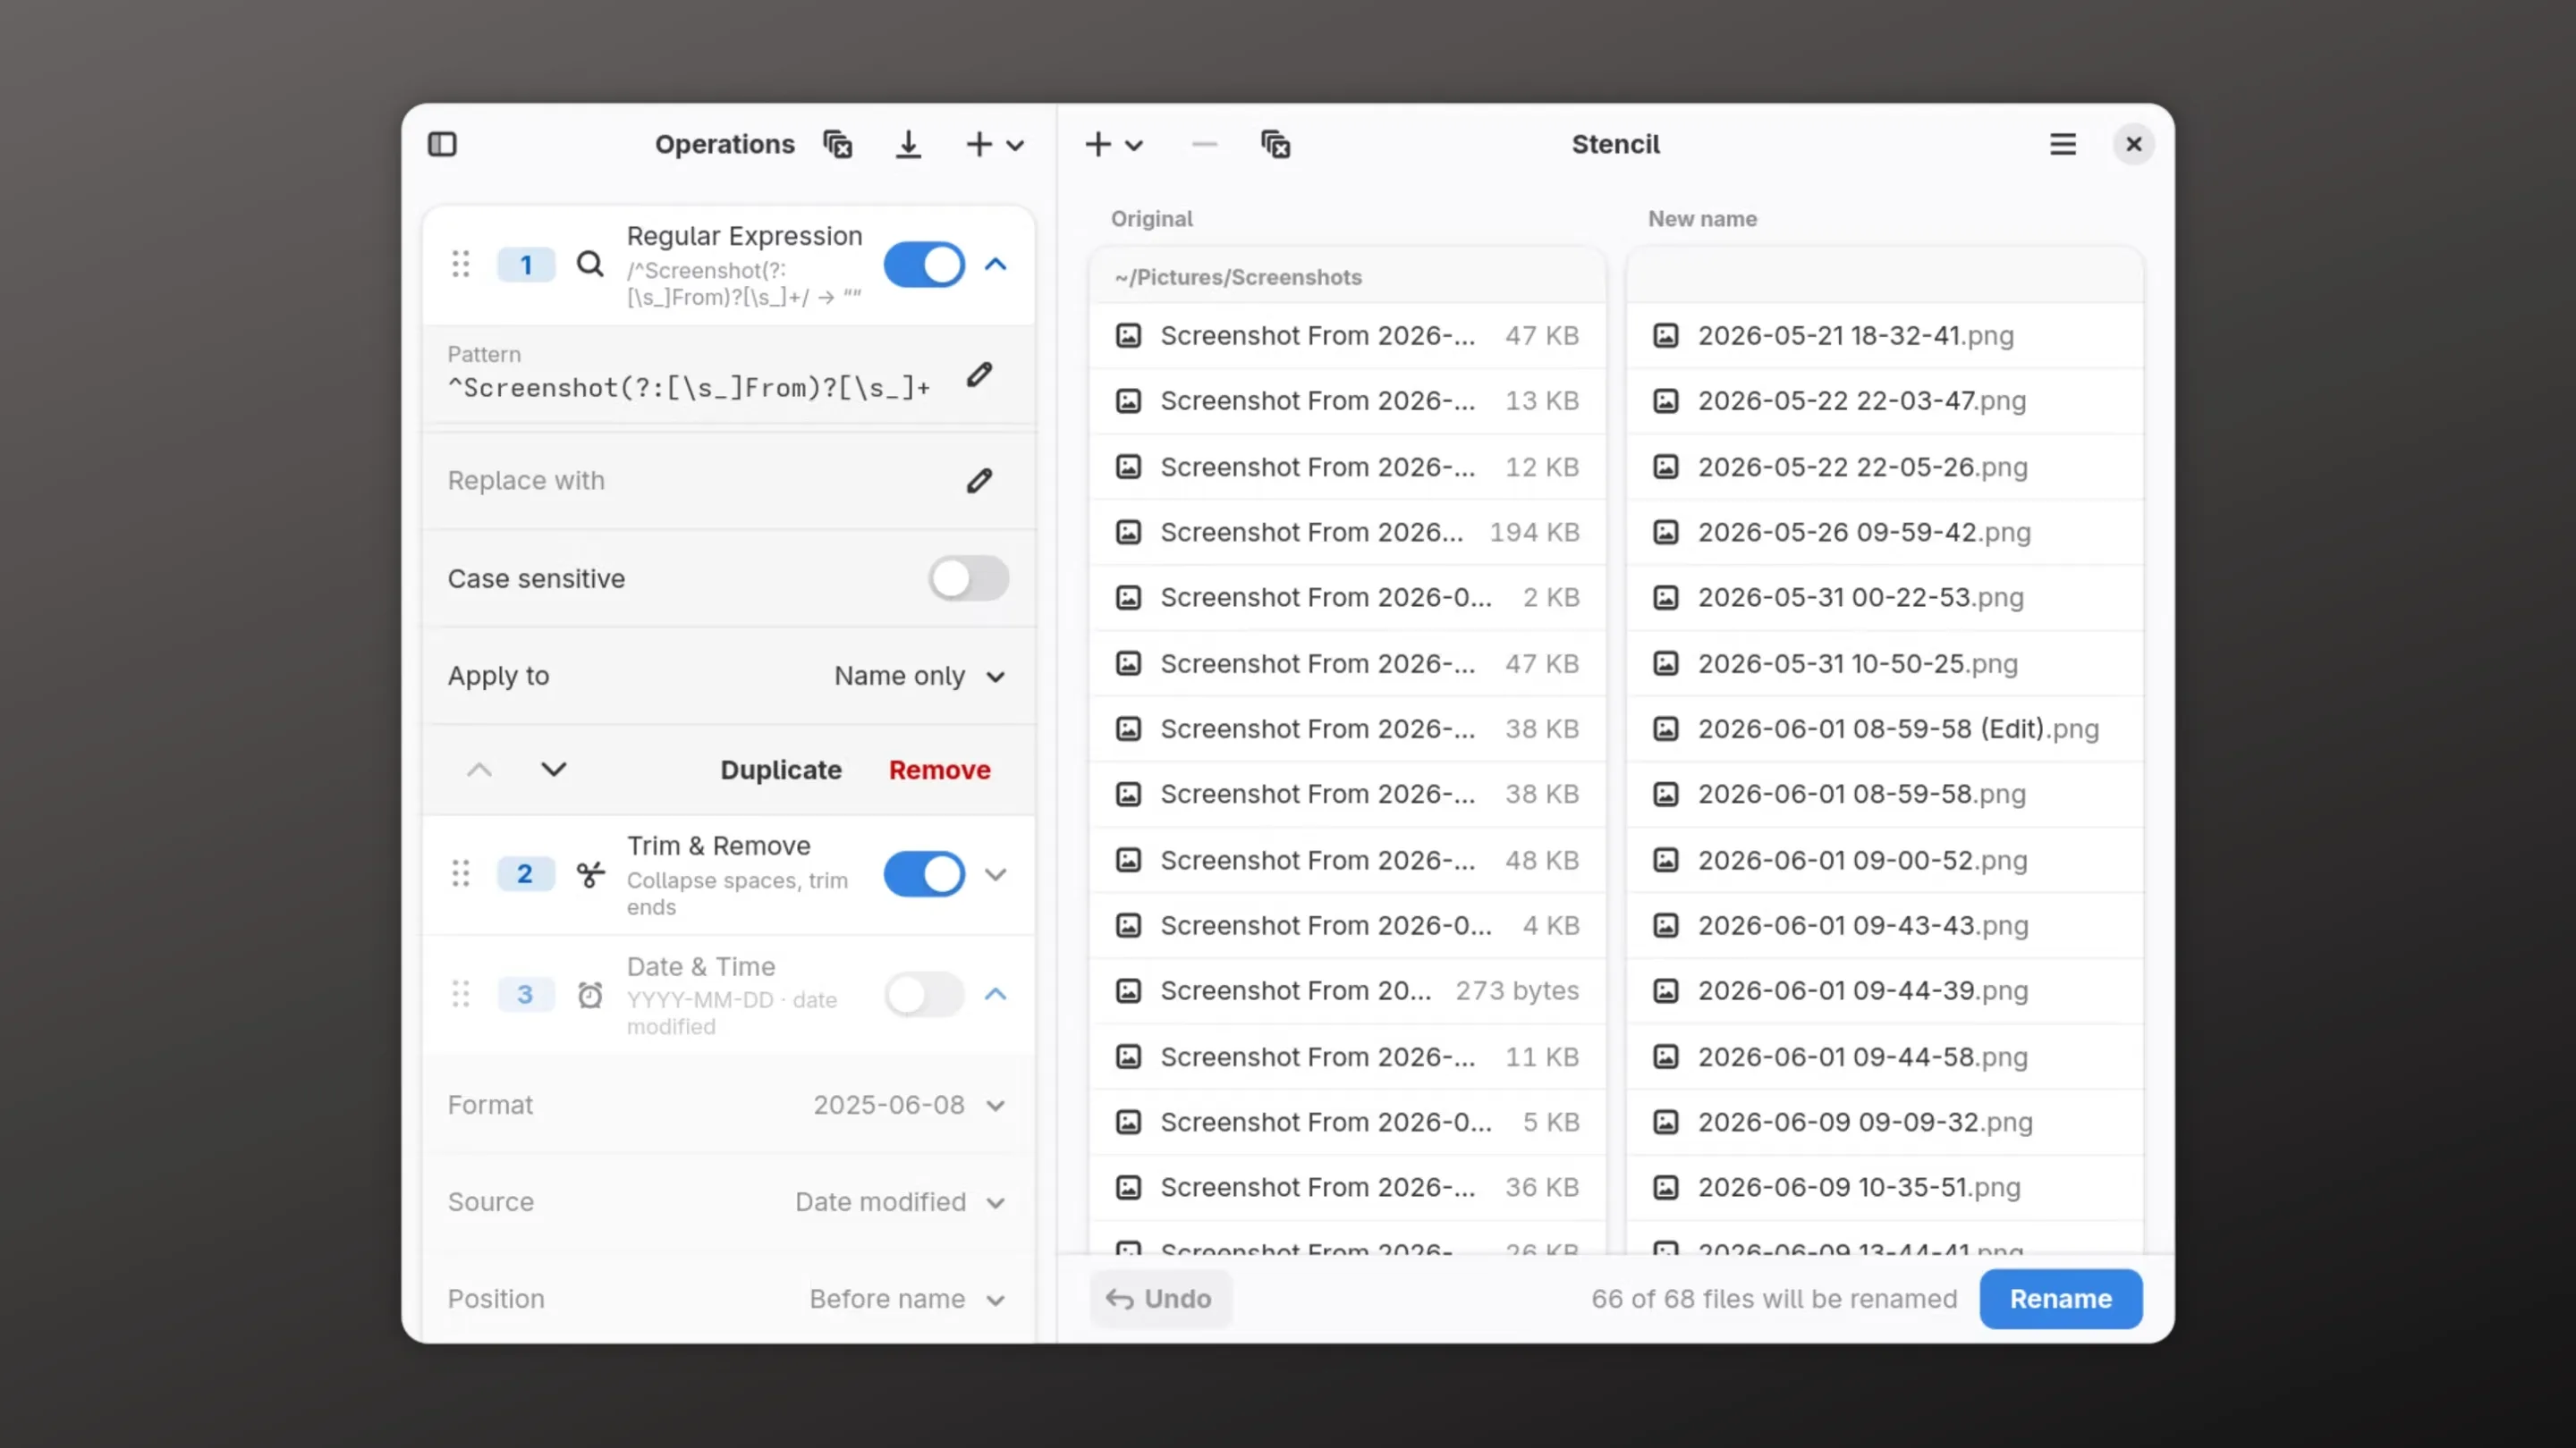Click new name 2026-05-26 09-59-42.png

pyautogui.click(x=1864, y=533)
